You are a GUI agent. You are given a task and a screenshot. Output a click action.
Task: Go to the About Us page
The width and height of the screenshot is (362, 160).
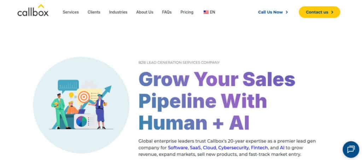(145, 12)
